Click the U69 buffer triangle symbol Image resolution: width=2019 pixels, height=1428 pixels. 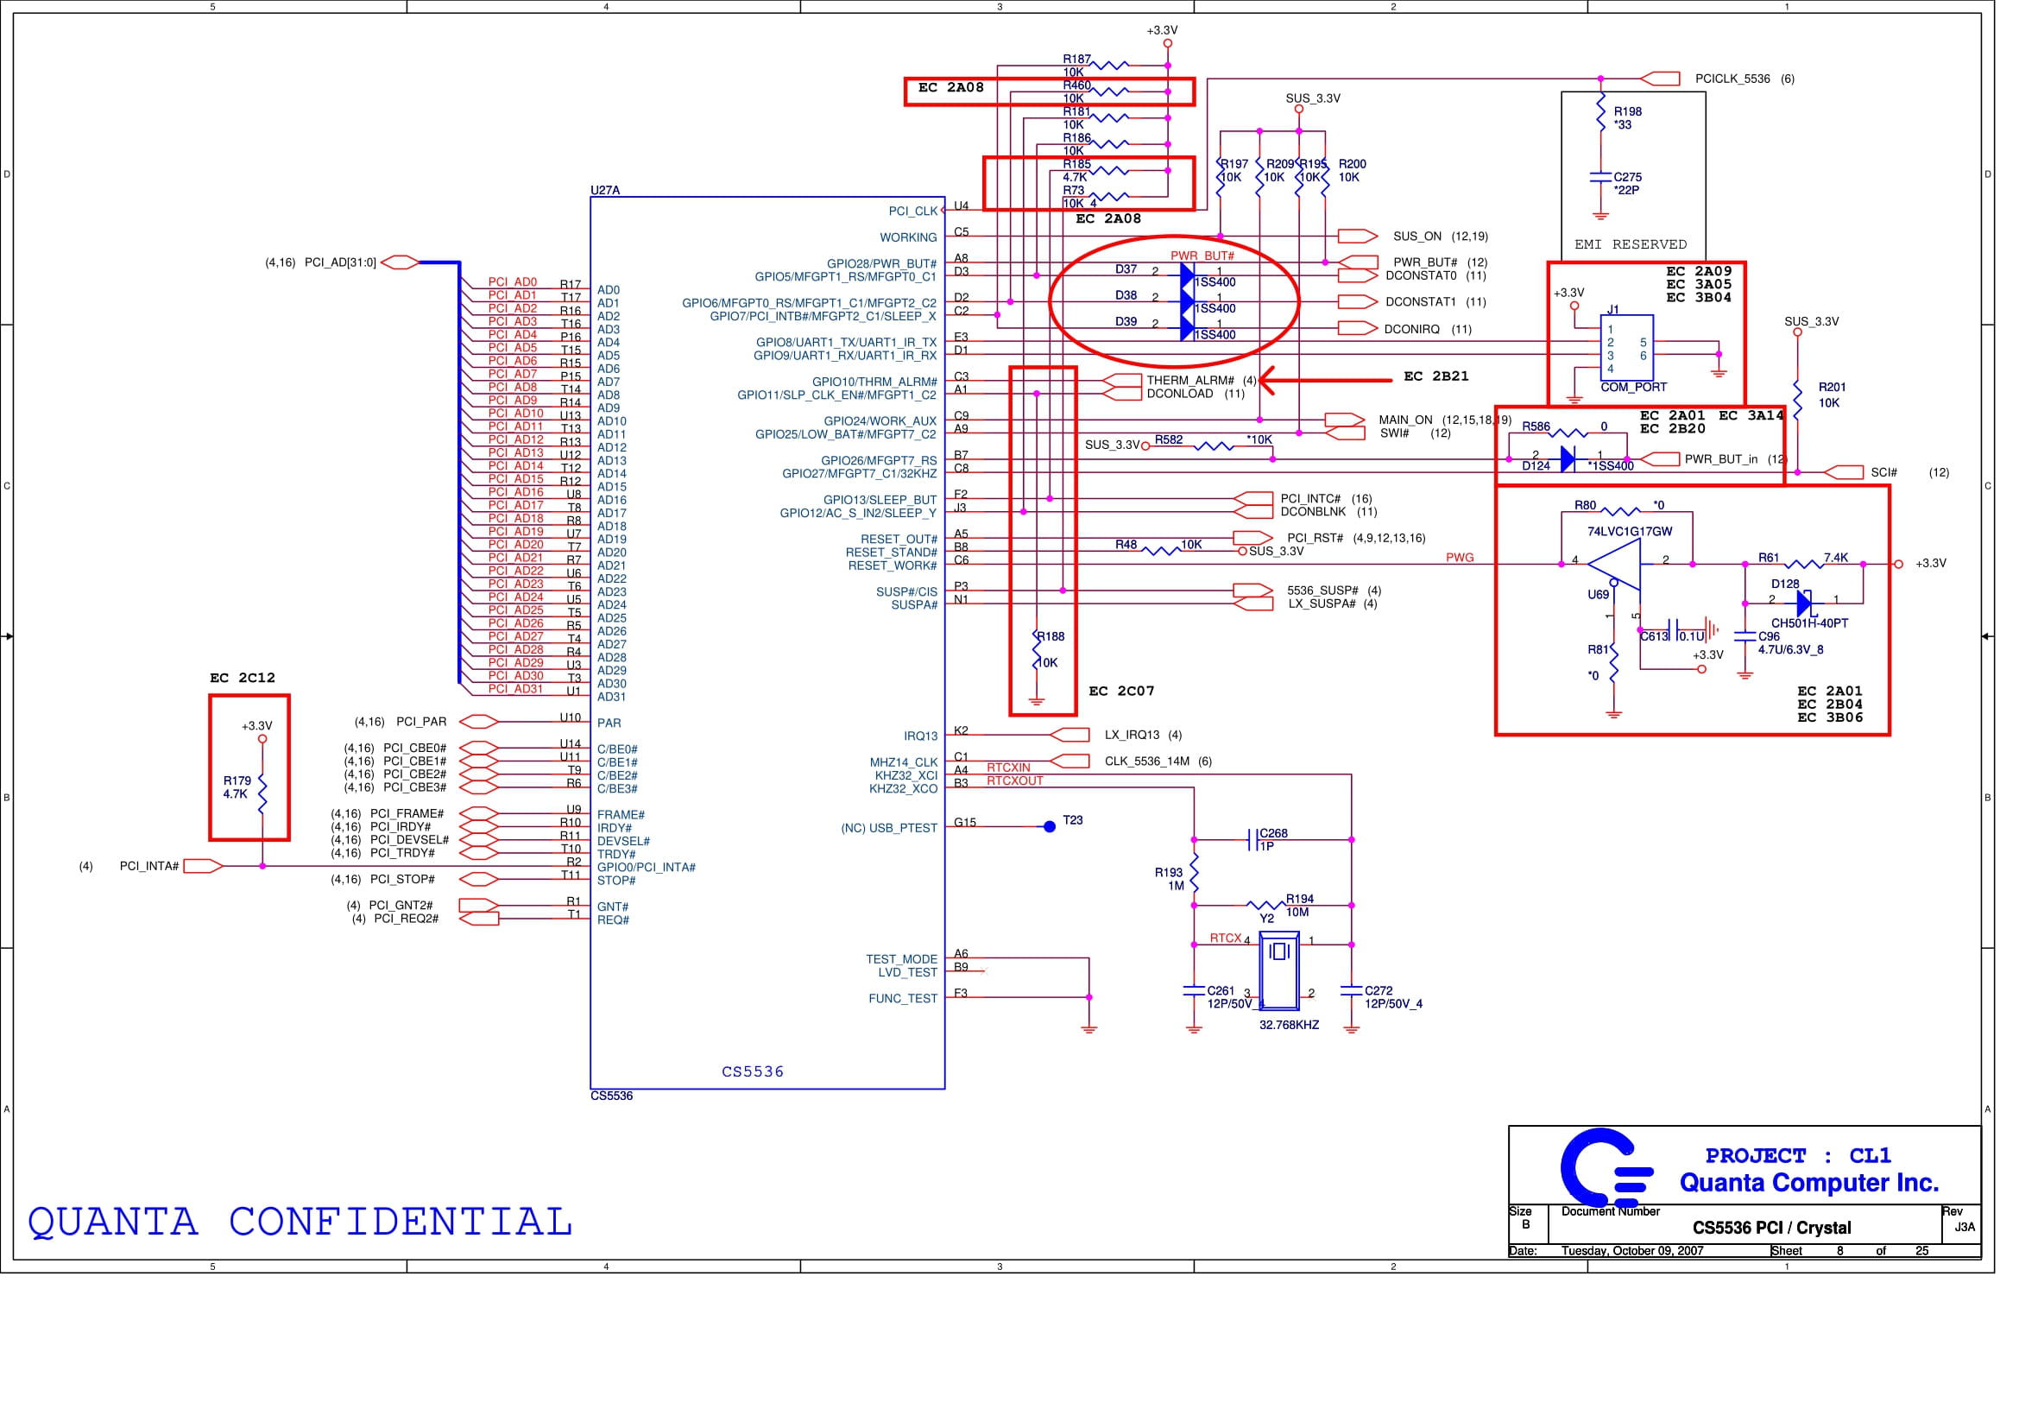click(1614, 564)
